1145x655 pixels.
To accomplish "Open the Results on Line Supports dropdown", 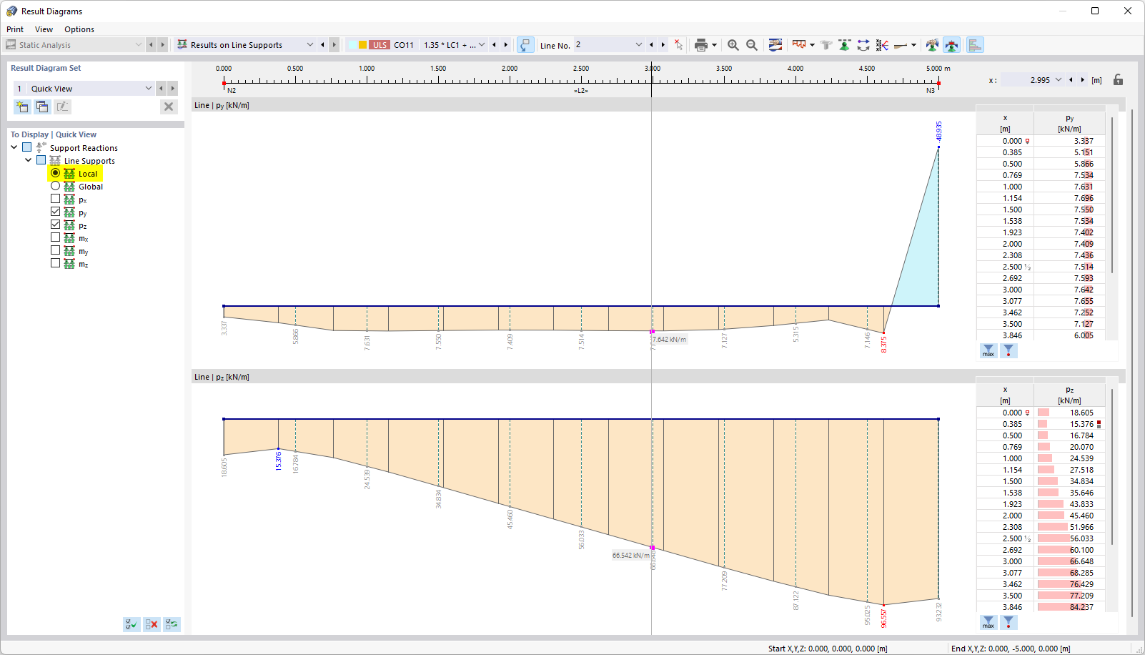I will point(310,44).
